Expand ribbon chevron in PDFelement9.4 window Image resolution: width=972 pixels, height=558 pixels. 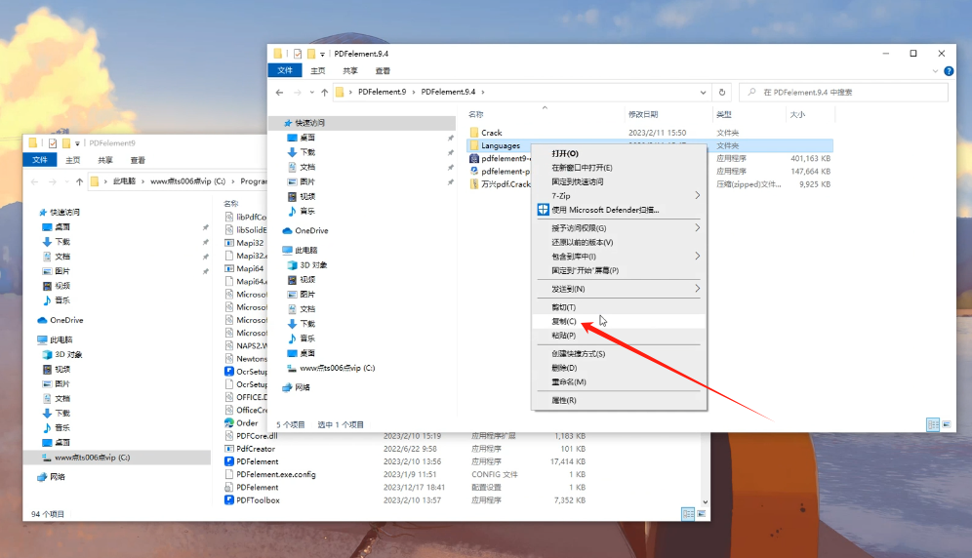pyautogui.click(x=936, y=71)
